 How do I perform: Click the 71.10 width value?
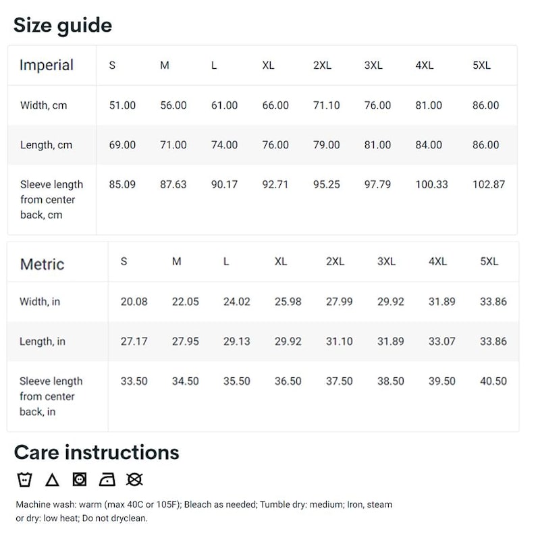[327, 105]
